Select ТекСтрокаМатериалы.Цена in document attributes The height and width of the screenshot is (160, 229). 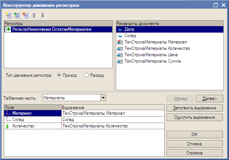coord(151,55)
